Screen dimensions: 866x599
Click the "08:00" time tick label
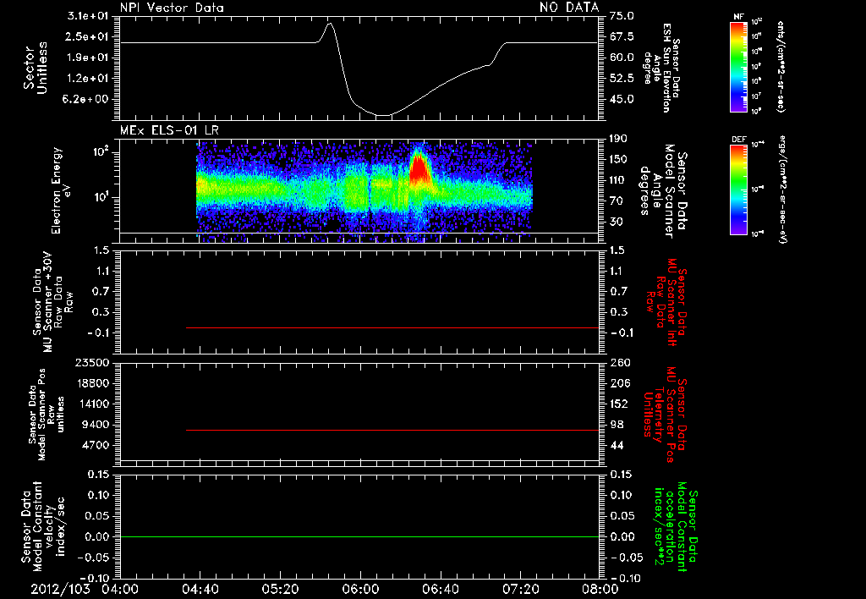pyautogui.click(x=600, y=589)
